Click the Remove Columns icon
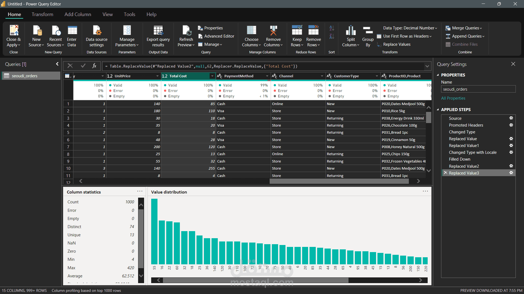This screenshot has width=524, height=294. coord(273,30)
